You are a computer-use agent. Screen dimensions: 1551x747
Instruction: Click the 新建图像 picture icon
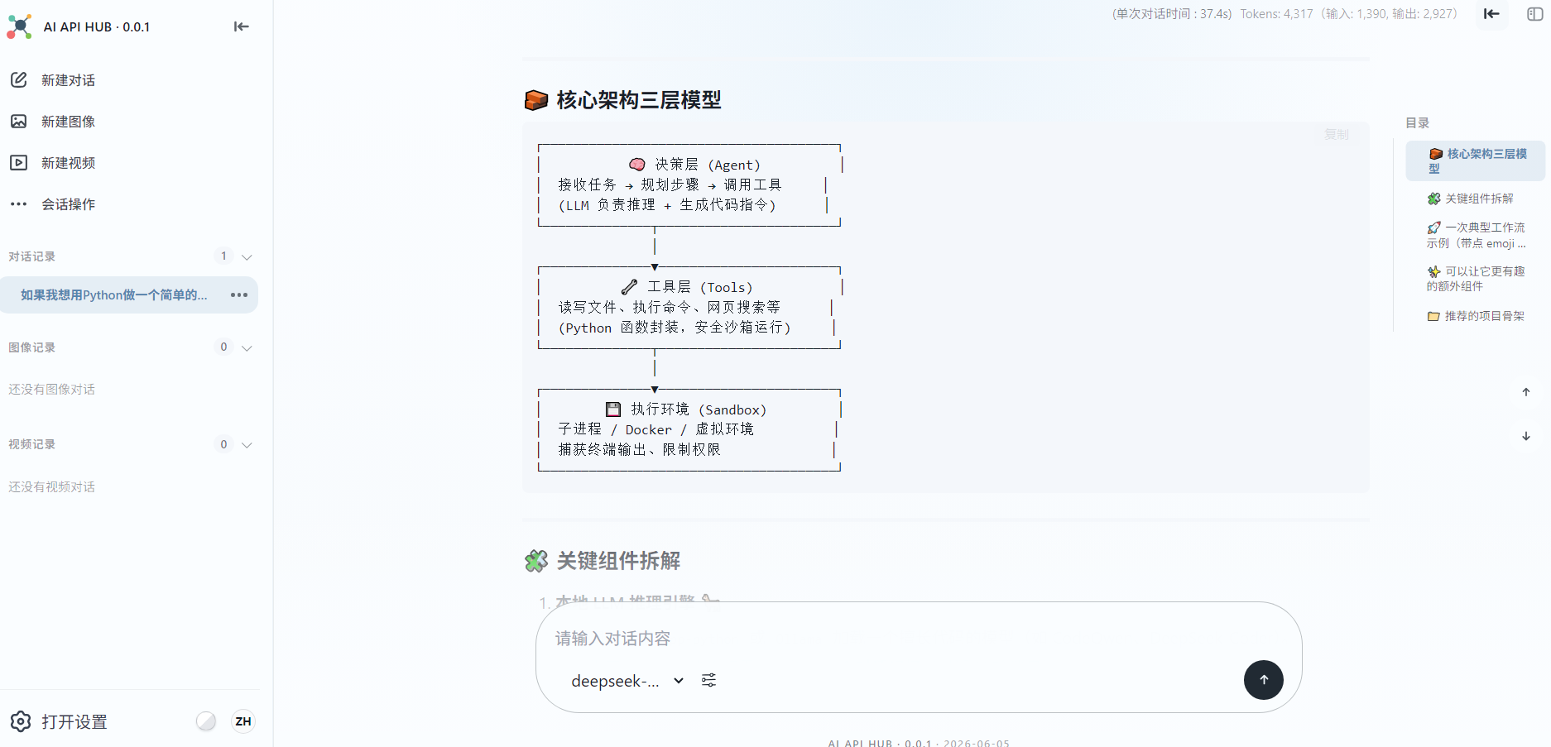[x=19, y=122]
